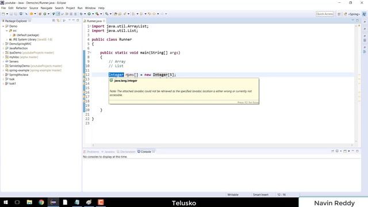368x207 pixels.
Task: Click the Open Perspective icon
Action: [x=339, y=14]
